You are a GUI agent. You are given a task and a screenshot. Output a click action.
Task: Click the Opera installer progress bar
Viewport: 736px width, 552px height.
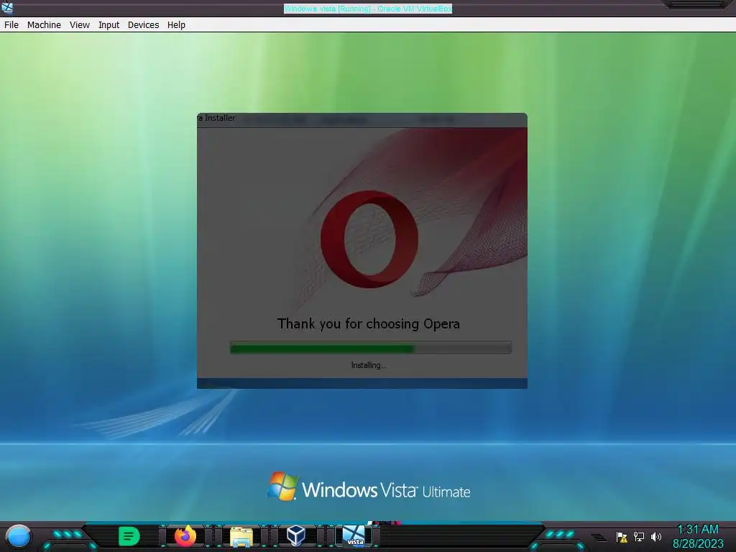(370, 348)
